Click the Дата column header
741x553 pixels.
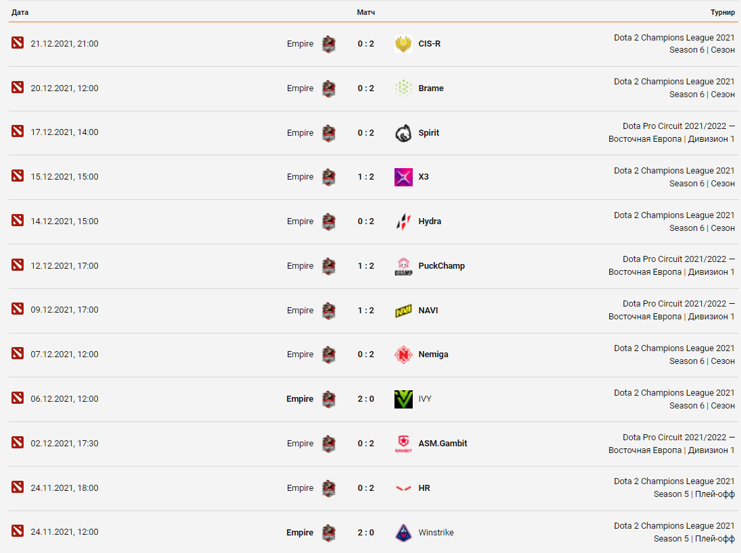coord(20,13)
